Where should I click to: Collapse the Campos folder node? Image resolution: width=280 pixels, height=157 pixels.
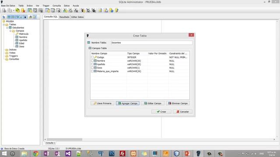coord(10,31)
